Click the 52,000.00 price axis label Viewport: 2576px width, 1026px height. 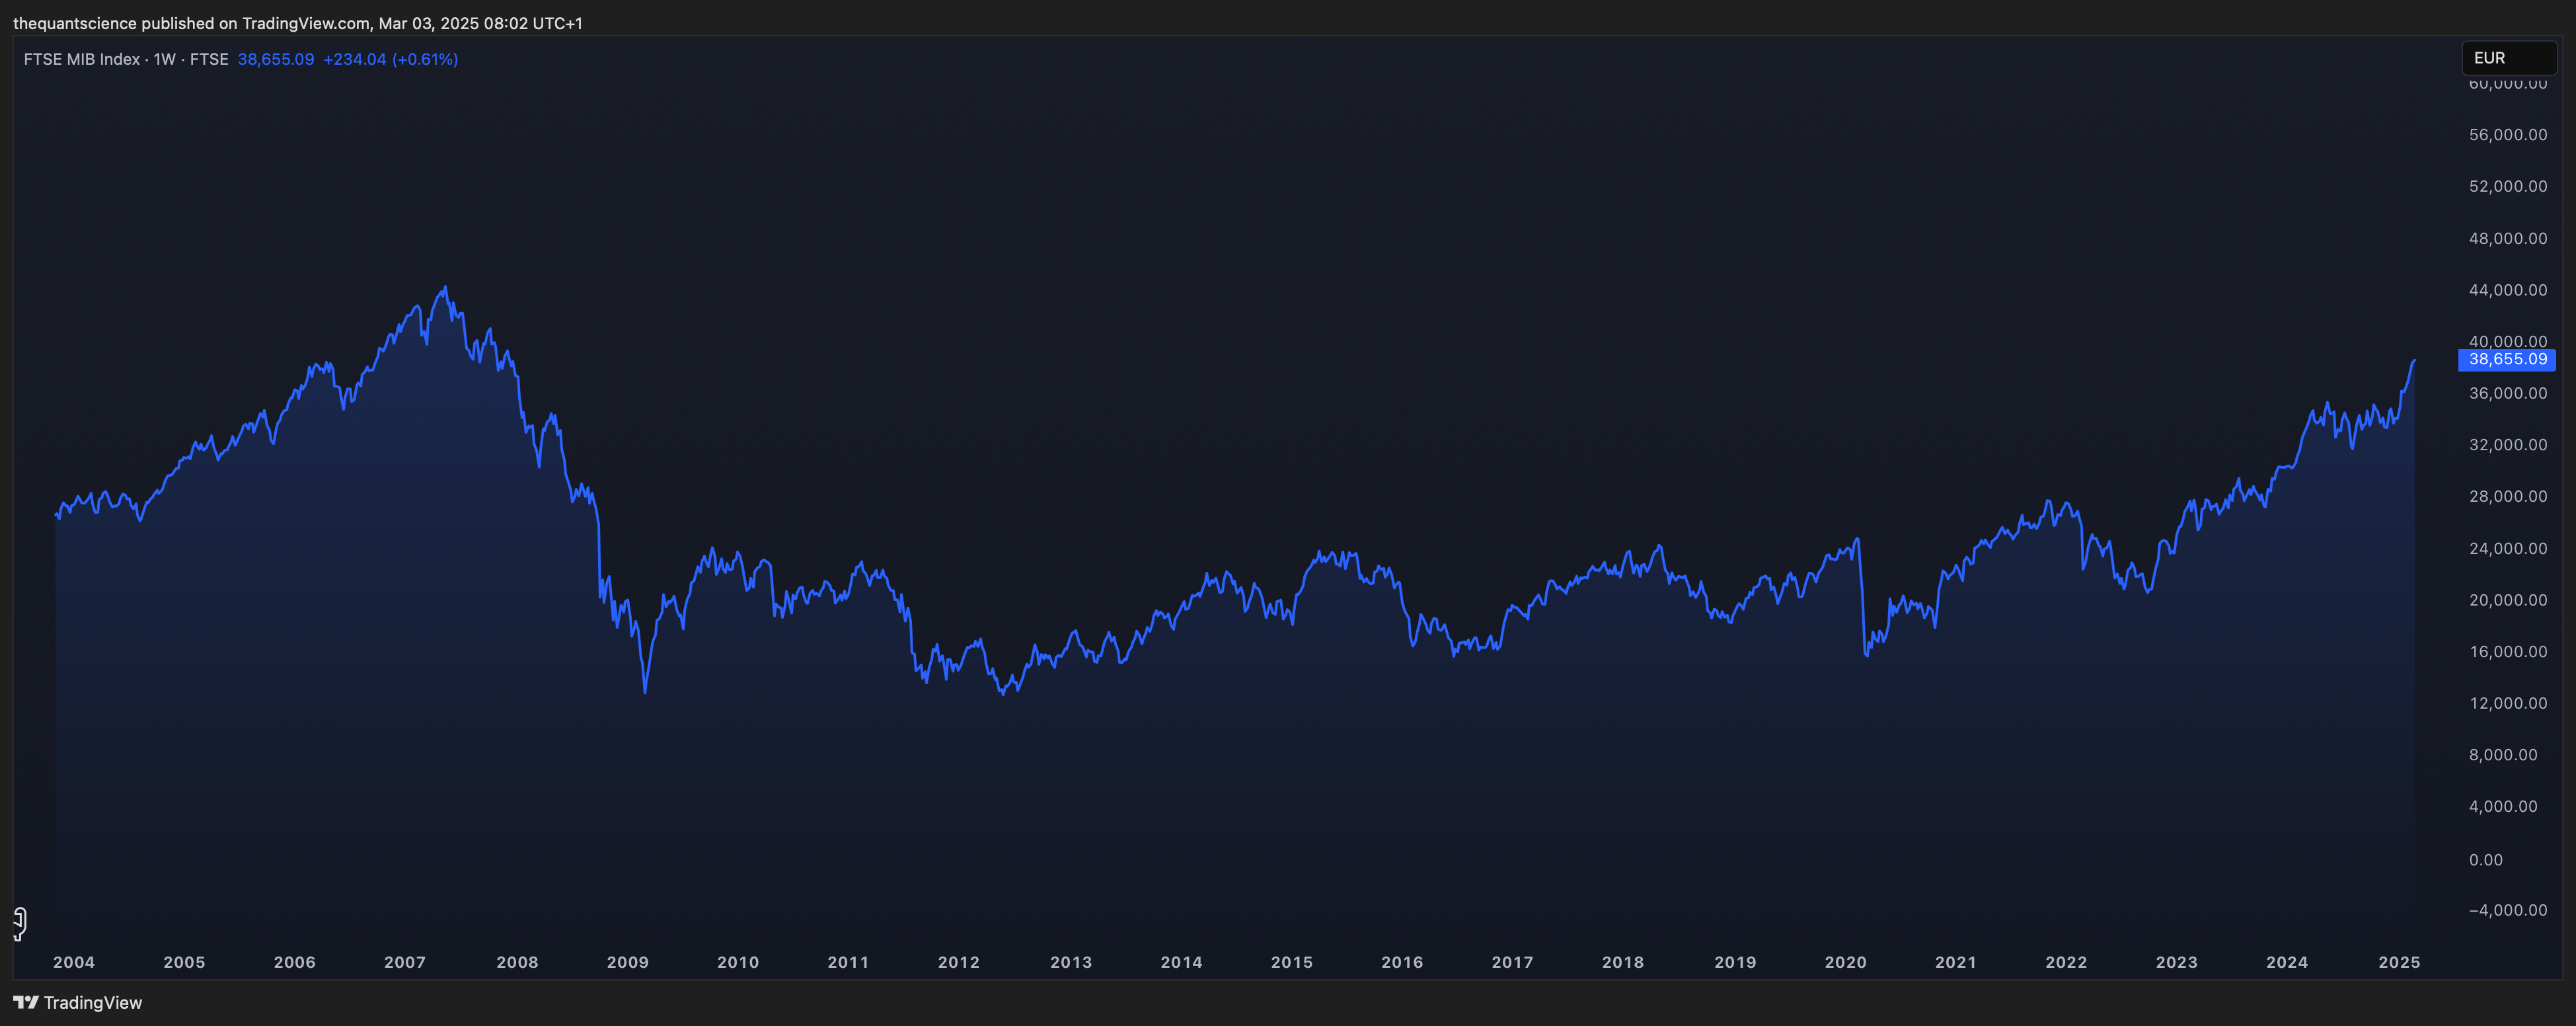click(x=2508, y=186)
